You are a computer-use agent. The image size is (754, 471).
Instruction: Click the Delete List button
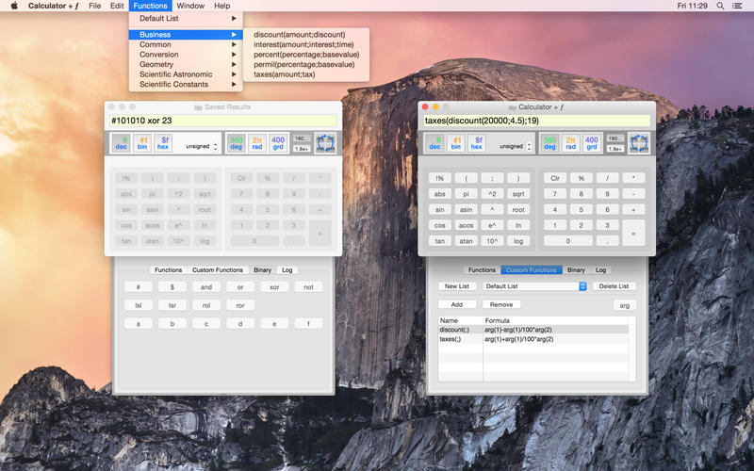coord(614,286)
